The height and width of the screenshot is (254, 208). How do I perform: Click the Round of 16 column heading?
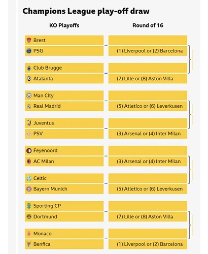click(x=148, y=25)
